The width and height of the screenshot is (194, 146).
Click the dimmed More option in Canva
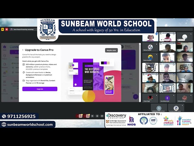coord(131,76)
